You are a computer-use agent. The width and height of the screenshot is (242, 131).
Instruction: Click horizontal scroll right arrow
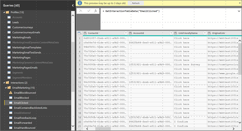click(x=234, y=129)
